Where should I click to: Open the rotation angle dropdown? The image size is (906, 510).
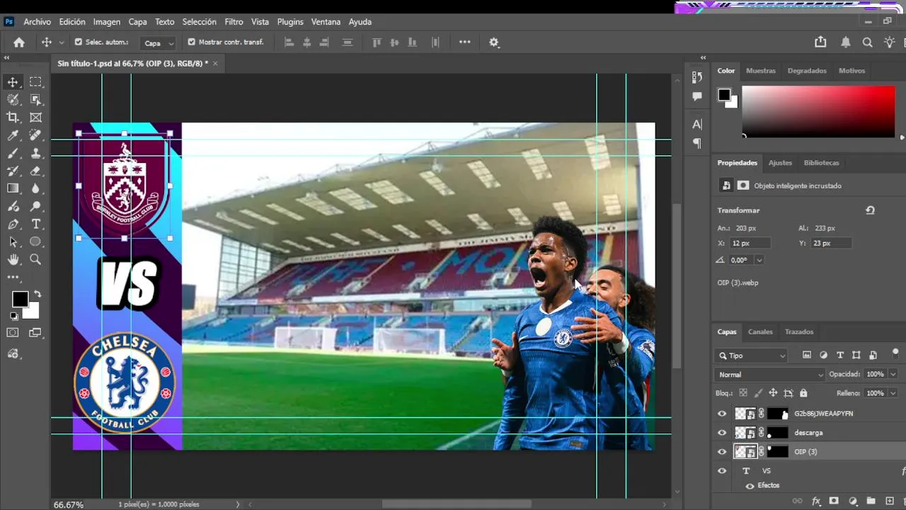click(x=759, y=261)
